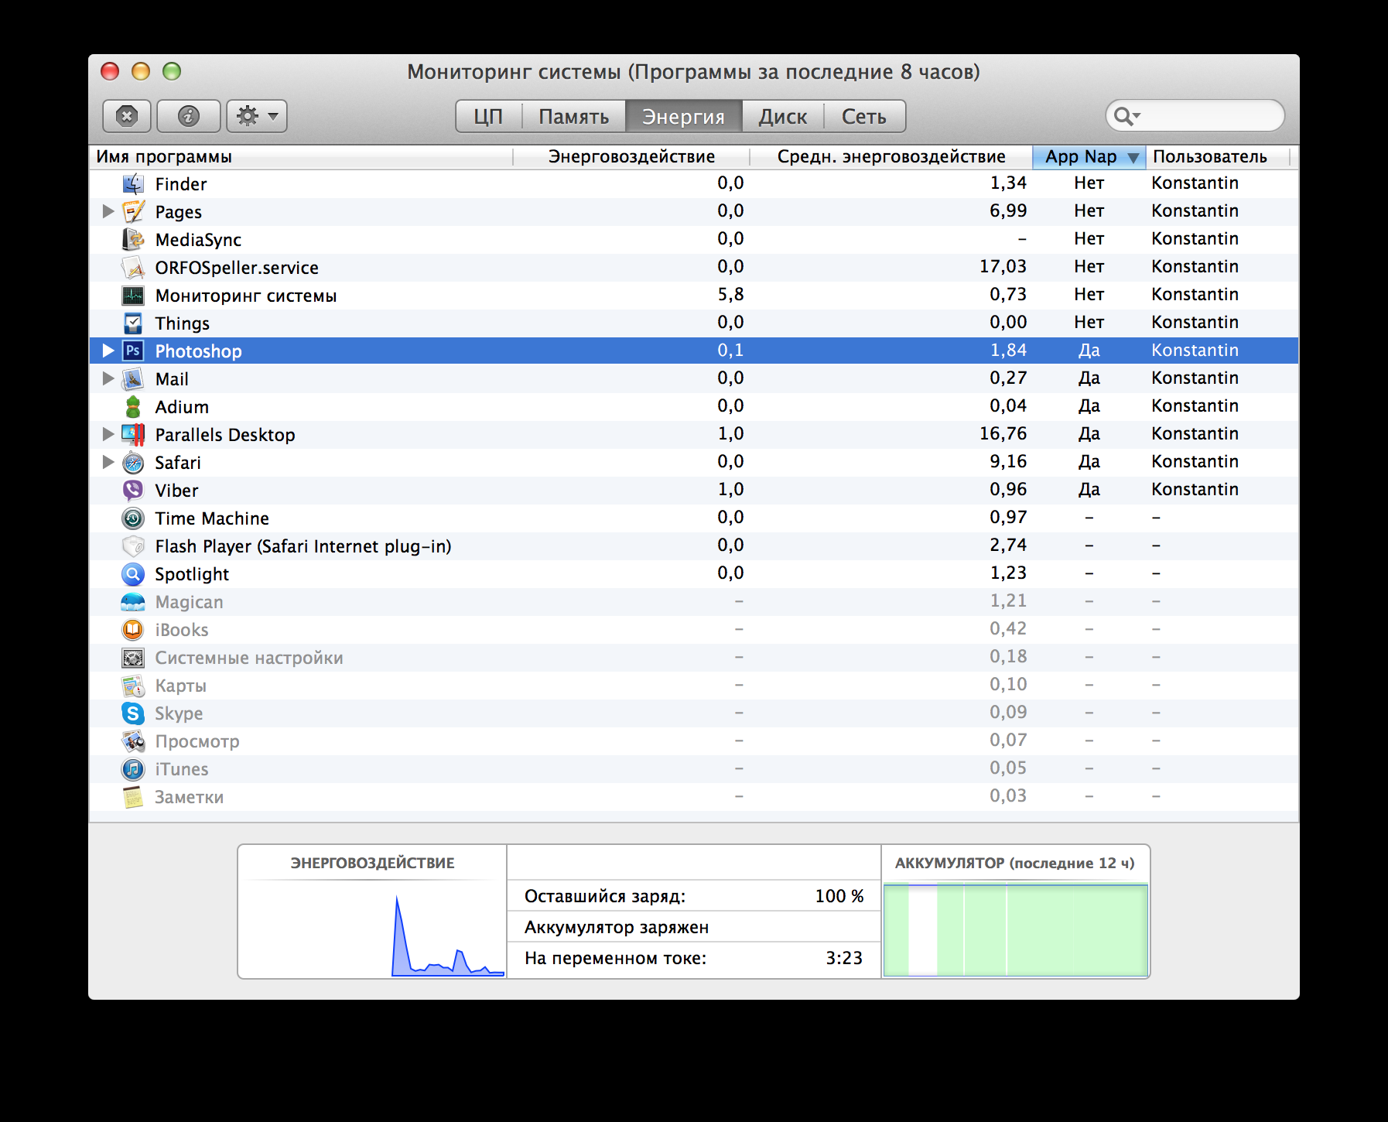
Task: Expand the Safari disclosure triangle
Action: pyautogui.click(x=108, y=461)
